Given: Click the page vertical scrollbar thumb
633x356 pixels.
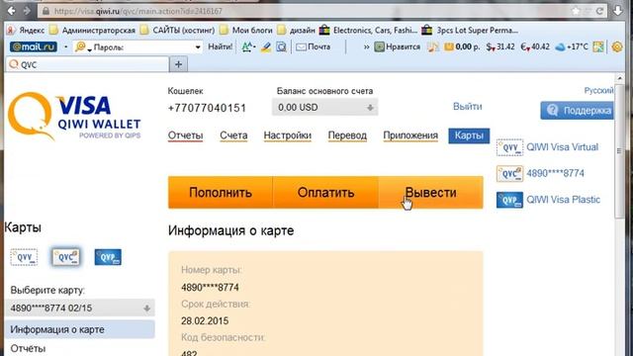Looking at the screenshot, I should pos(620,151).
